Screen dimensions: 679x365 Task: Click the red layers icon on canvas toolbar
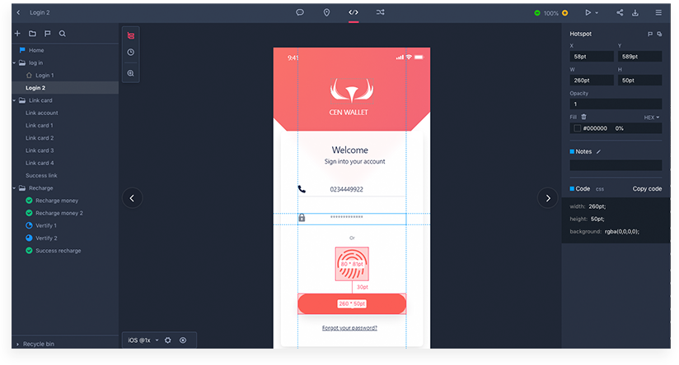[131, 35]
